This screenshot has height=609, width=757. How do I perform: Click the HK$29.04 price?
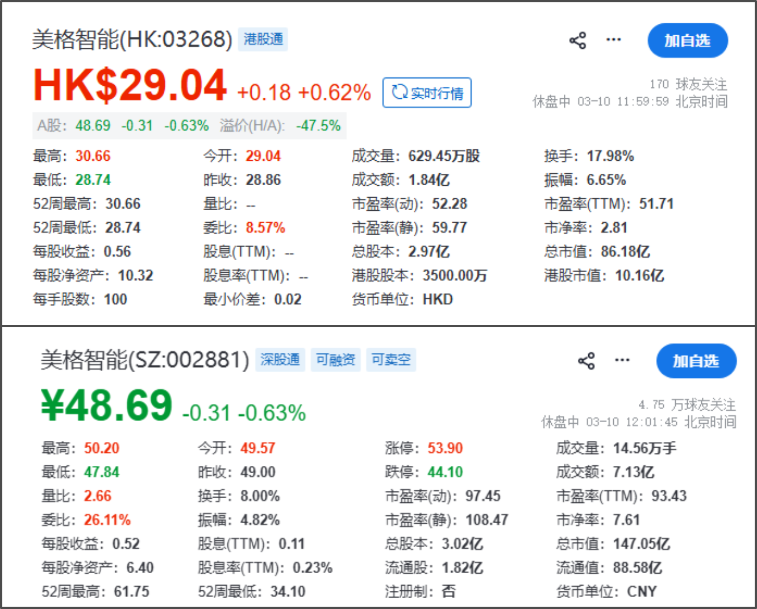click(x=130, y=86)
